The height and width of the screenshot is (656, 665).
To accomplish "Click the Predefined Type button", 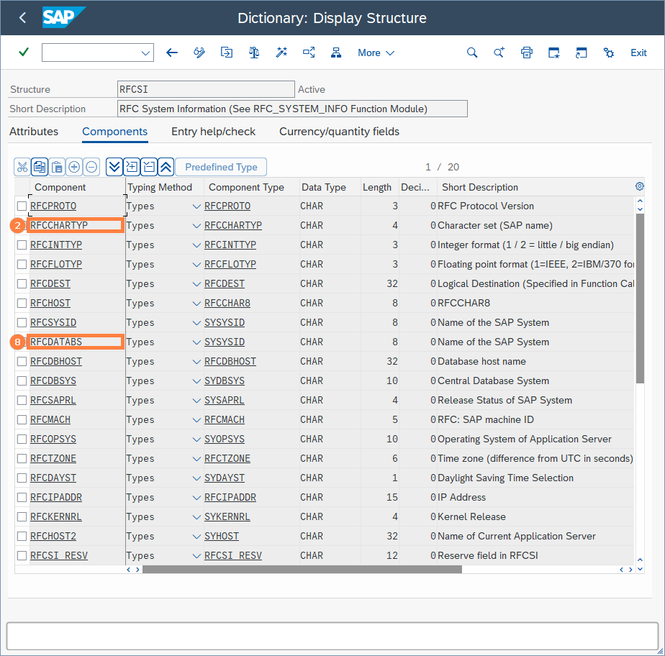I will pos(221,166).
